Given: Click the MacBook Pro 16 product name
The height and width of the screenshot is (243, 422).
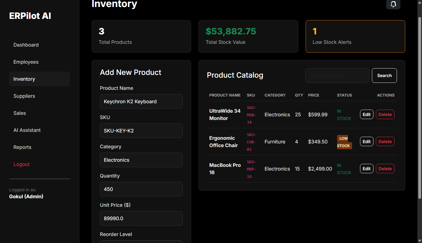Looking at the screenshot, I should 225,169.
